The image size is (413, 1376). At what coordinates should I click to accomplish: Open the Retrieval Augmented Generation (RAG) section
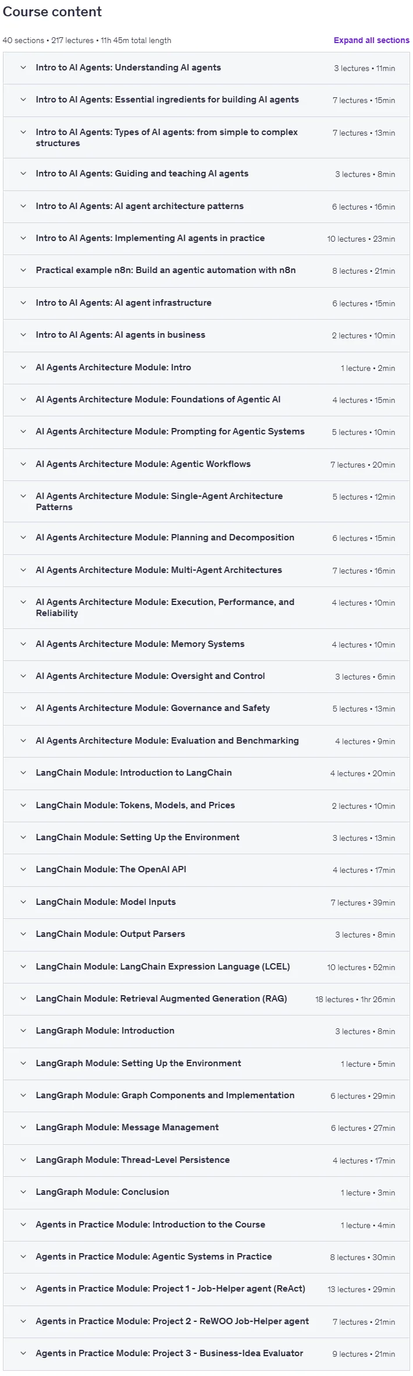206,999
